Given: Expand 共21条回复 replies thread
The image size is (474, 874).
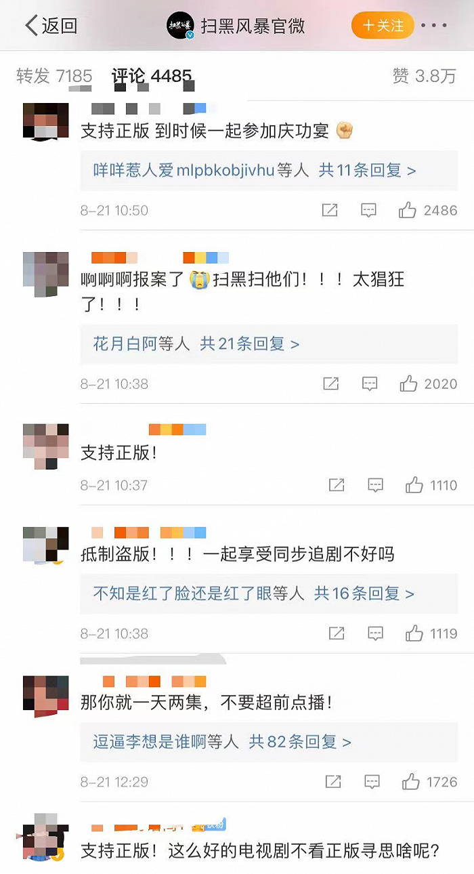Looking at the screenshot, I should point(249,344).
